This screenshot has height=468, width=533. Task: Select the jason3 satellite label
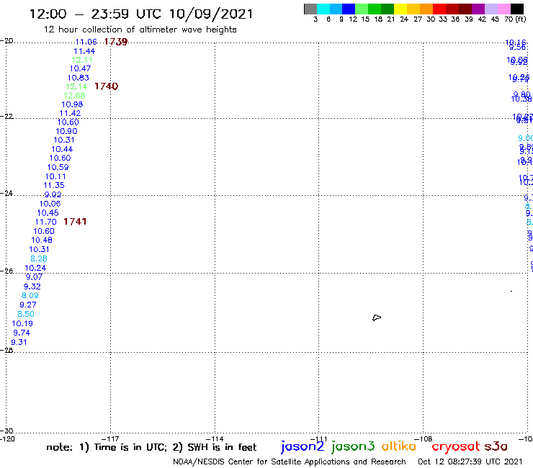click(353, 446)
